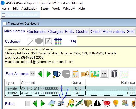Switch to the Pmts tab
The image size is (136, 109).
[69, 32]
